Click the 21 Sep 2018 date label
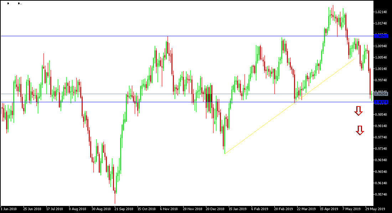The image size is (392, 213). point(124,209)
